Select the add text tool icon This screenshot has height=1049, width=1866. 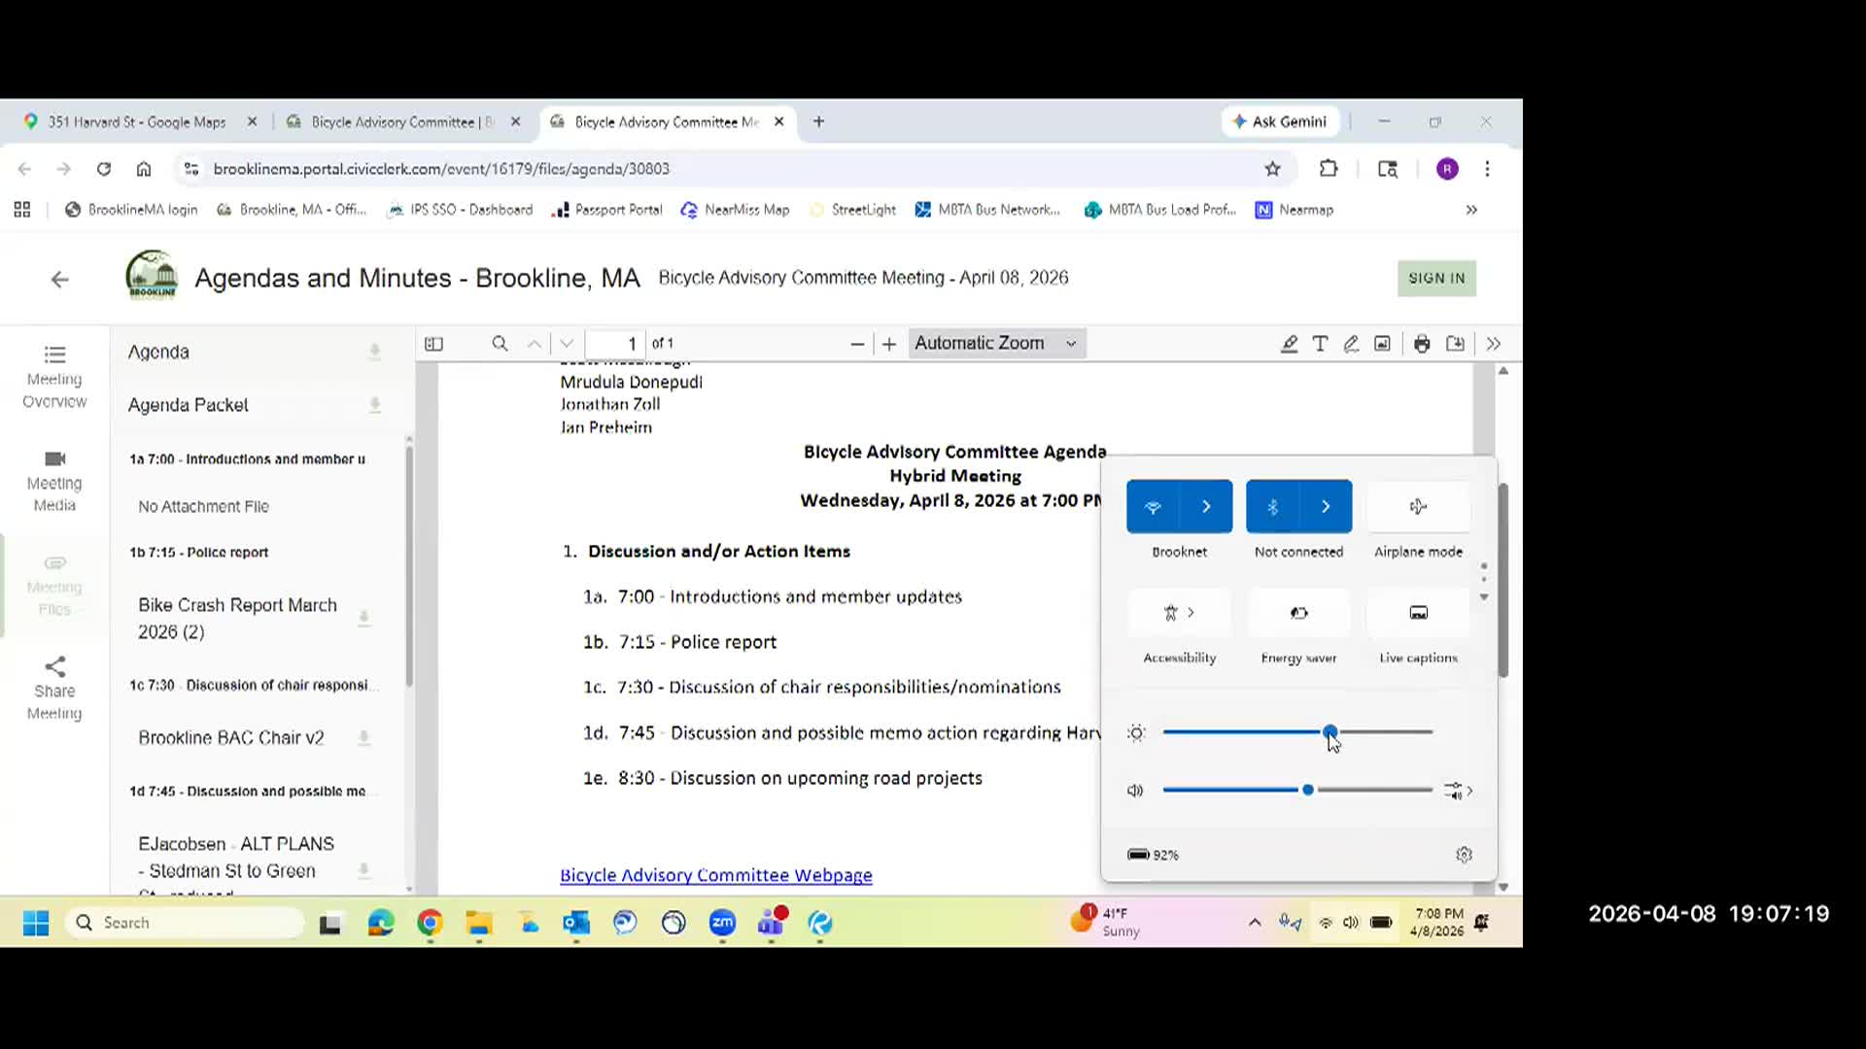click(x=1320, y=344)
